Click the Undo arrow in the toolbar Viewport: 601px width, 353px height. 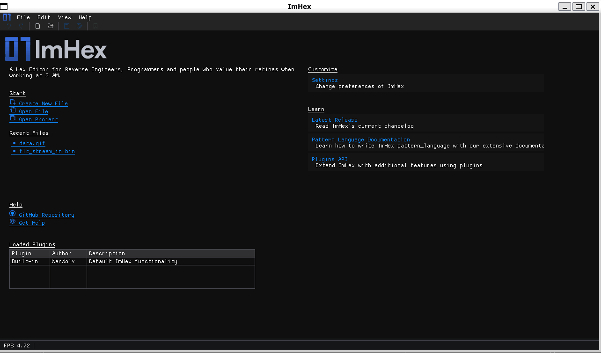[x=8, y=26]
